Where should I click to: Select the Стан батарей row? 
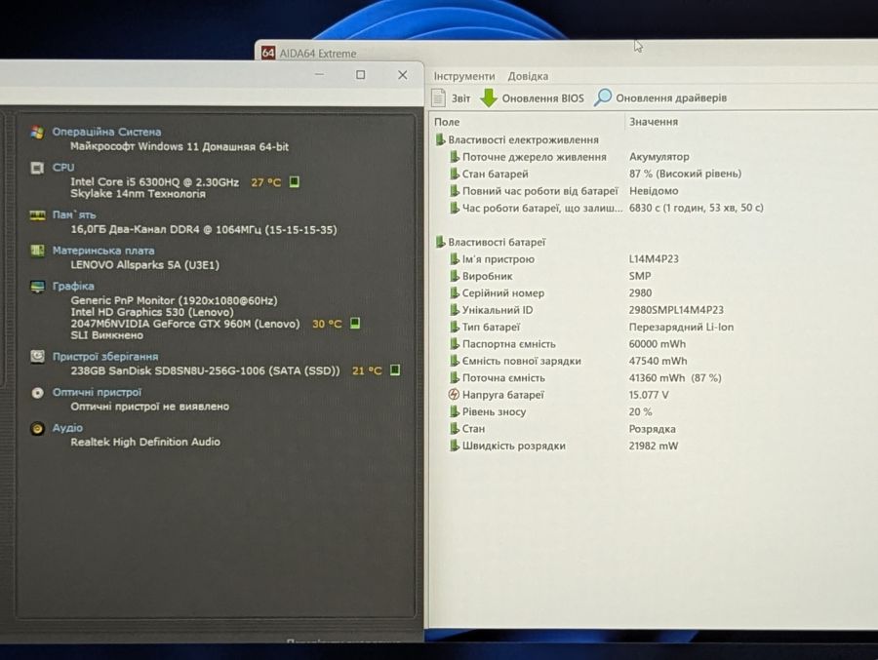[596, 175]
